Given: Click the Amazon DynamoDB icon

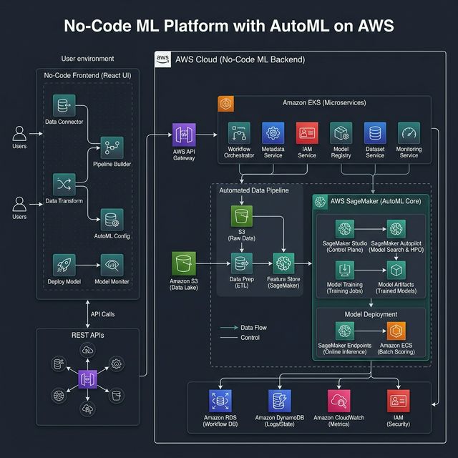Looking at the screenshot, I should coord(280,401).
